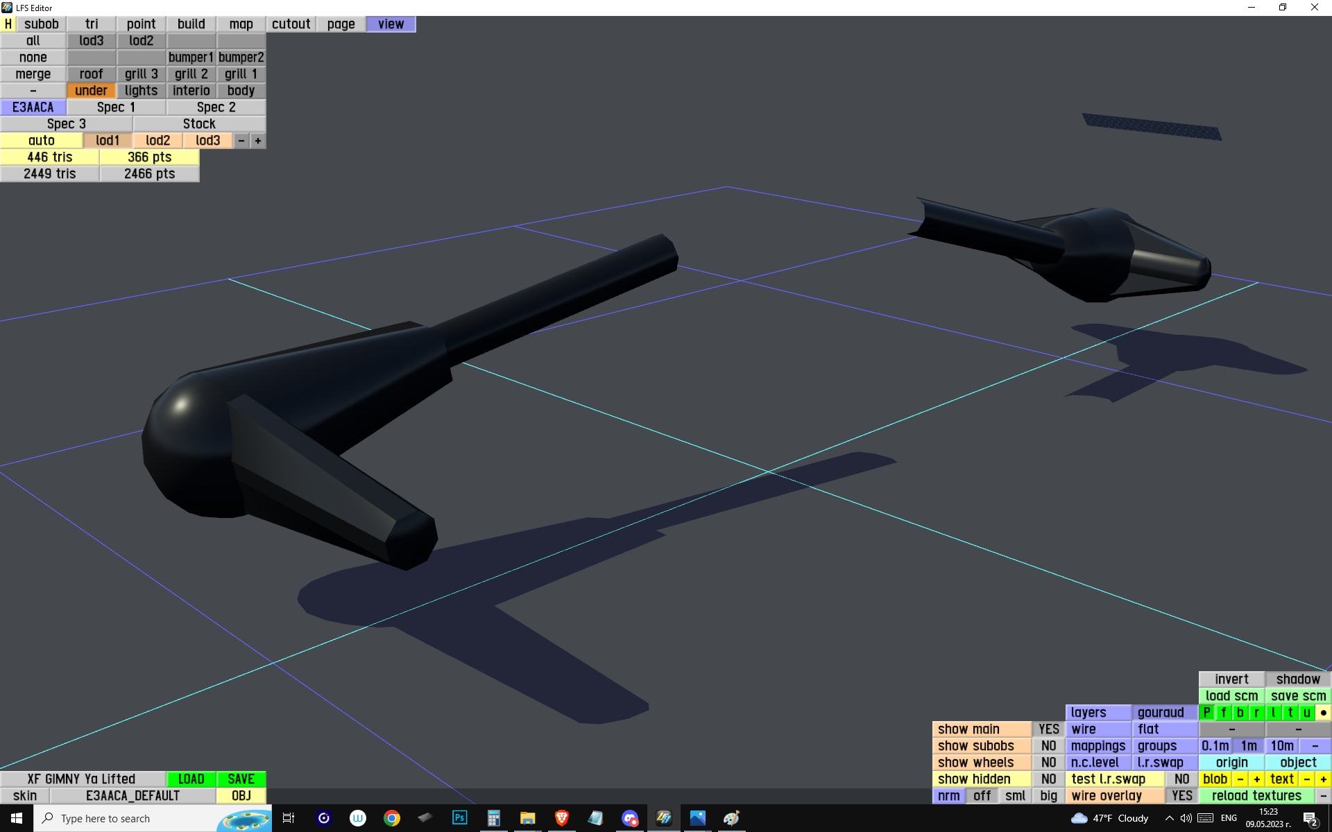
Task: Toggle show wheels NO switch
Action: click(x=1048, y=762)
